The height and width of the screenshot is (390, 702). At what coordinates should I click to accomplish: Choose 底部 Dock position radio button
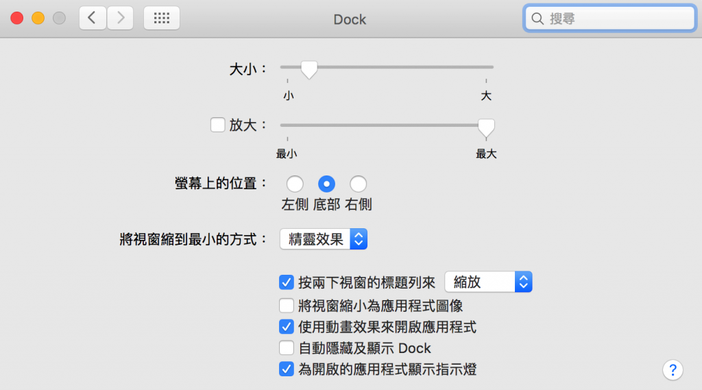326,184
